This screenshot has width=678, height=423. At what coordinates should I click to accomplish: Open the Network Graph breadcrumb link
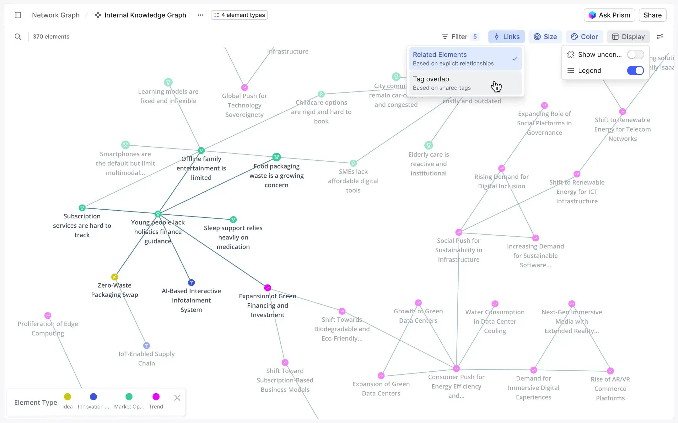56,15
